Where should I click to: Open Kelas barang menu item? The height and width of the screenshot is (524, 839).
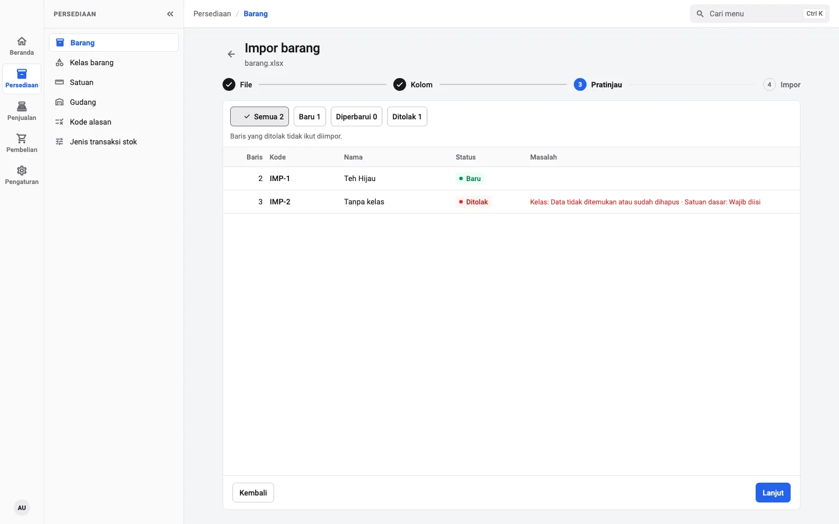pos(114,63)
